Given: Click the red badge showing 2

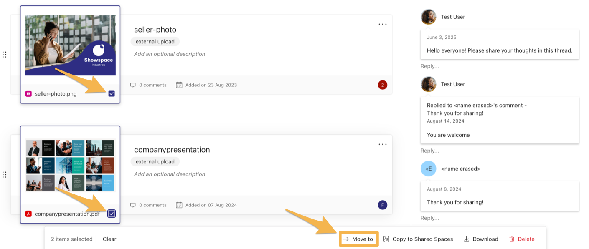Looking at the screenshot, I should coord(382,85).
